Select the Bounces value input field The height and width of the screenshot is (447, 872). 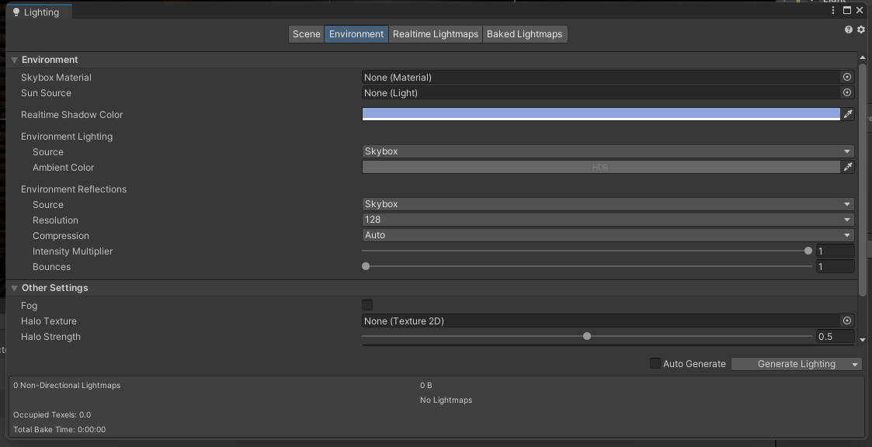tap(835, 266)
